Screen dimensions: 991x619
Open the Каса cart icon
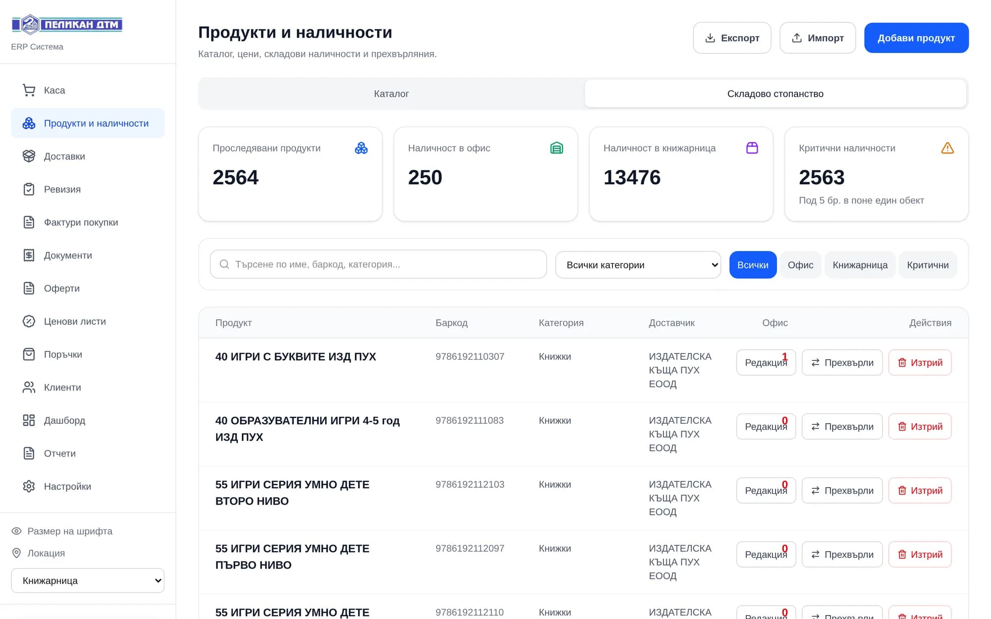point(29,90)
